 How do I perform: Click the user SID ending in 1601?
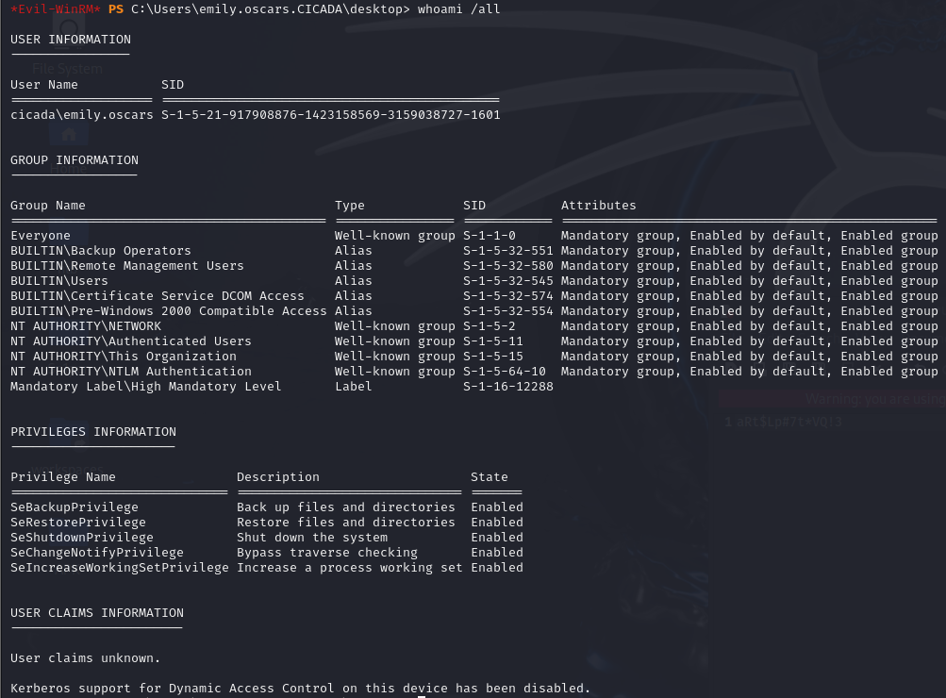coord(330,115)
